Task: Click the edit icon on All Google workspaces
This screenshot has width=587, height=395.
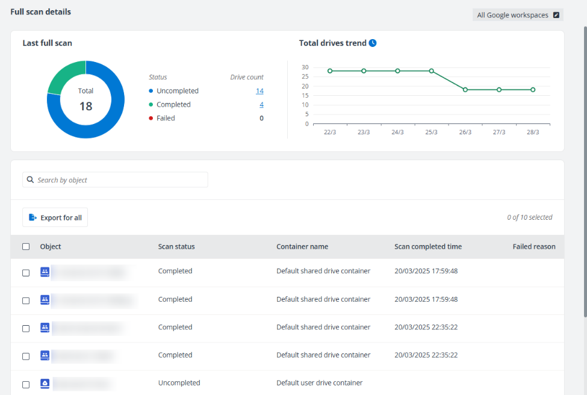Action: pos(556,15)
